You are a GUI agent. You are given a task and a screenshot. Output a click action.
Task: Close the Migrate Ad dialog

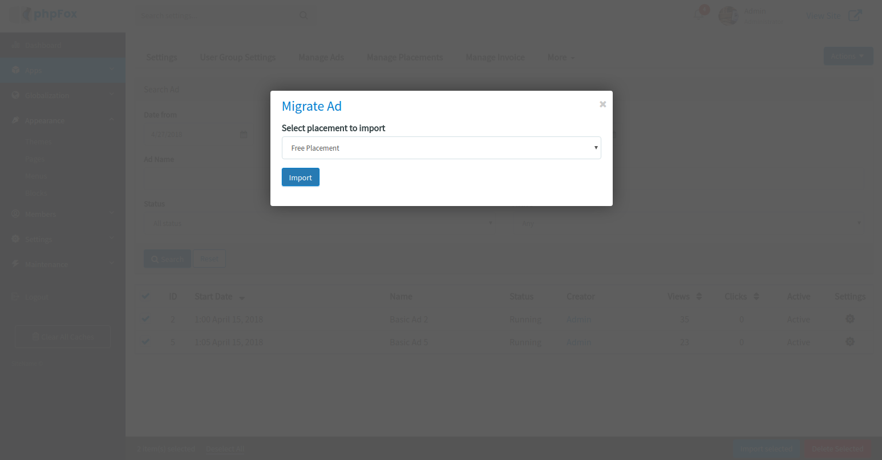(x=602, y=104)
